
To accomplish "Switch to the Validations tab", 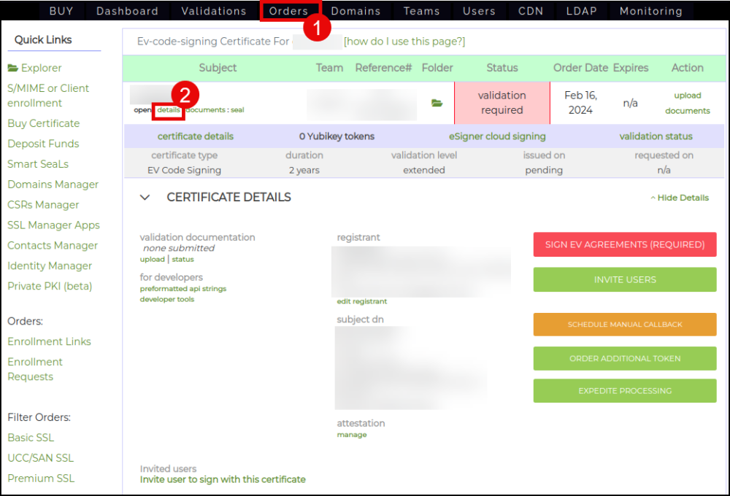I will [214, 11].
